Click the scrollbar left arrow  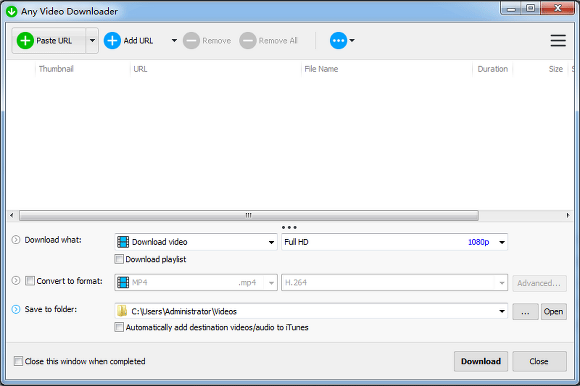coord(11,215)
